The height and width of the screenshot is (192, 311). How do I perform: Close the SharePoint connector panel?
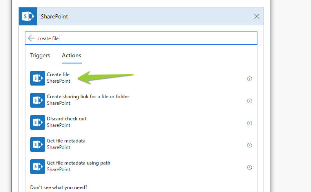[x=257, y=17]
